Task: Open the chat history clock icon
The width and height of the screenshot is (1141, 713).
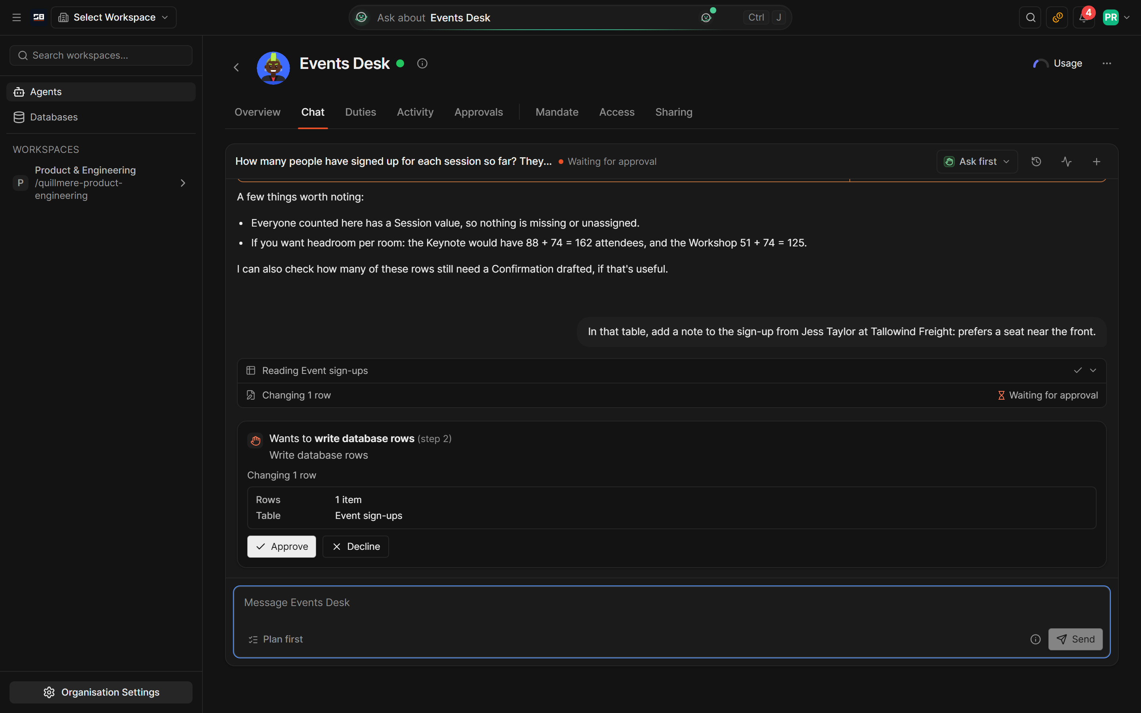Action: [x=1036, y=162]
